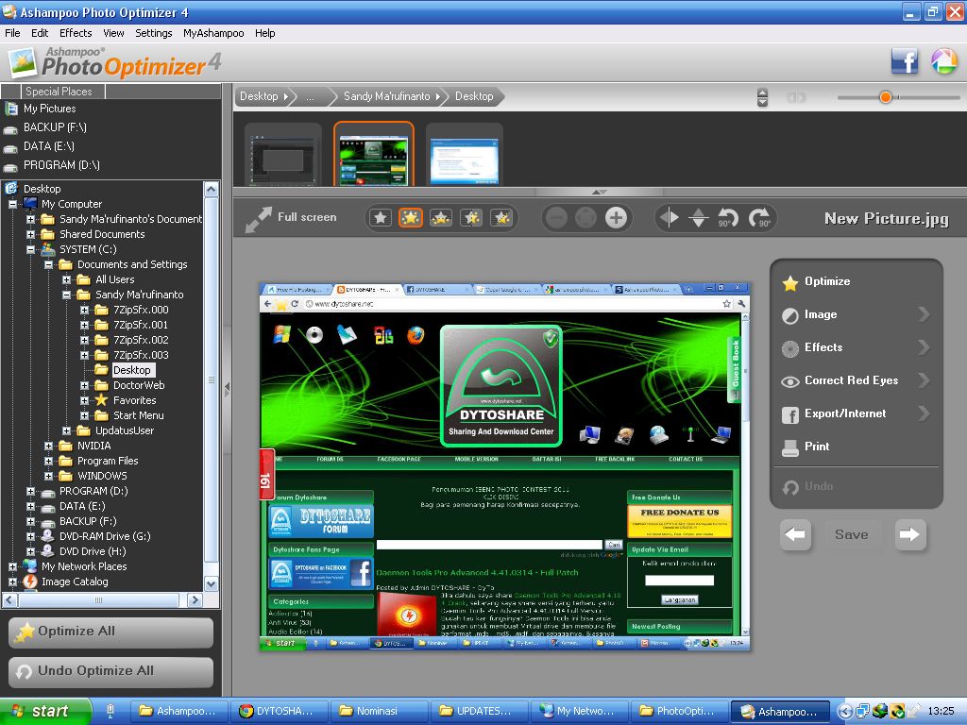Click the Windows start button

[45, 712]
